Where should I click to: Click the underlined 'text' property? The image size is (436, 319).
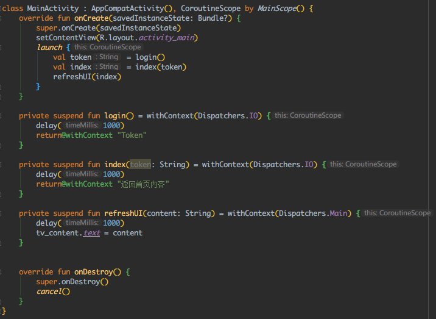pos(92,233)
